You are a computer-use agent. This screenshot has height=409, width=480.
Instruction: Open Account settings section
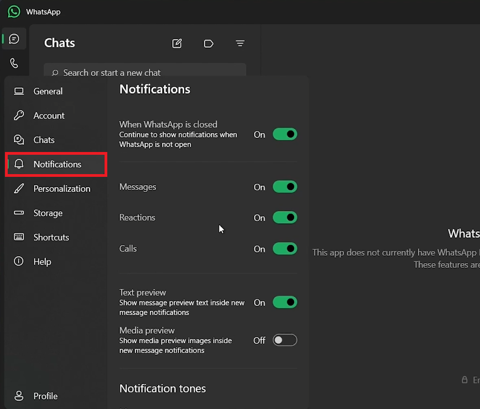56,116
